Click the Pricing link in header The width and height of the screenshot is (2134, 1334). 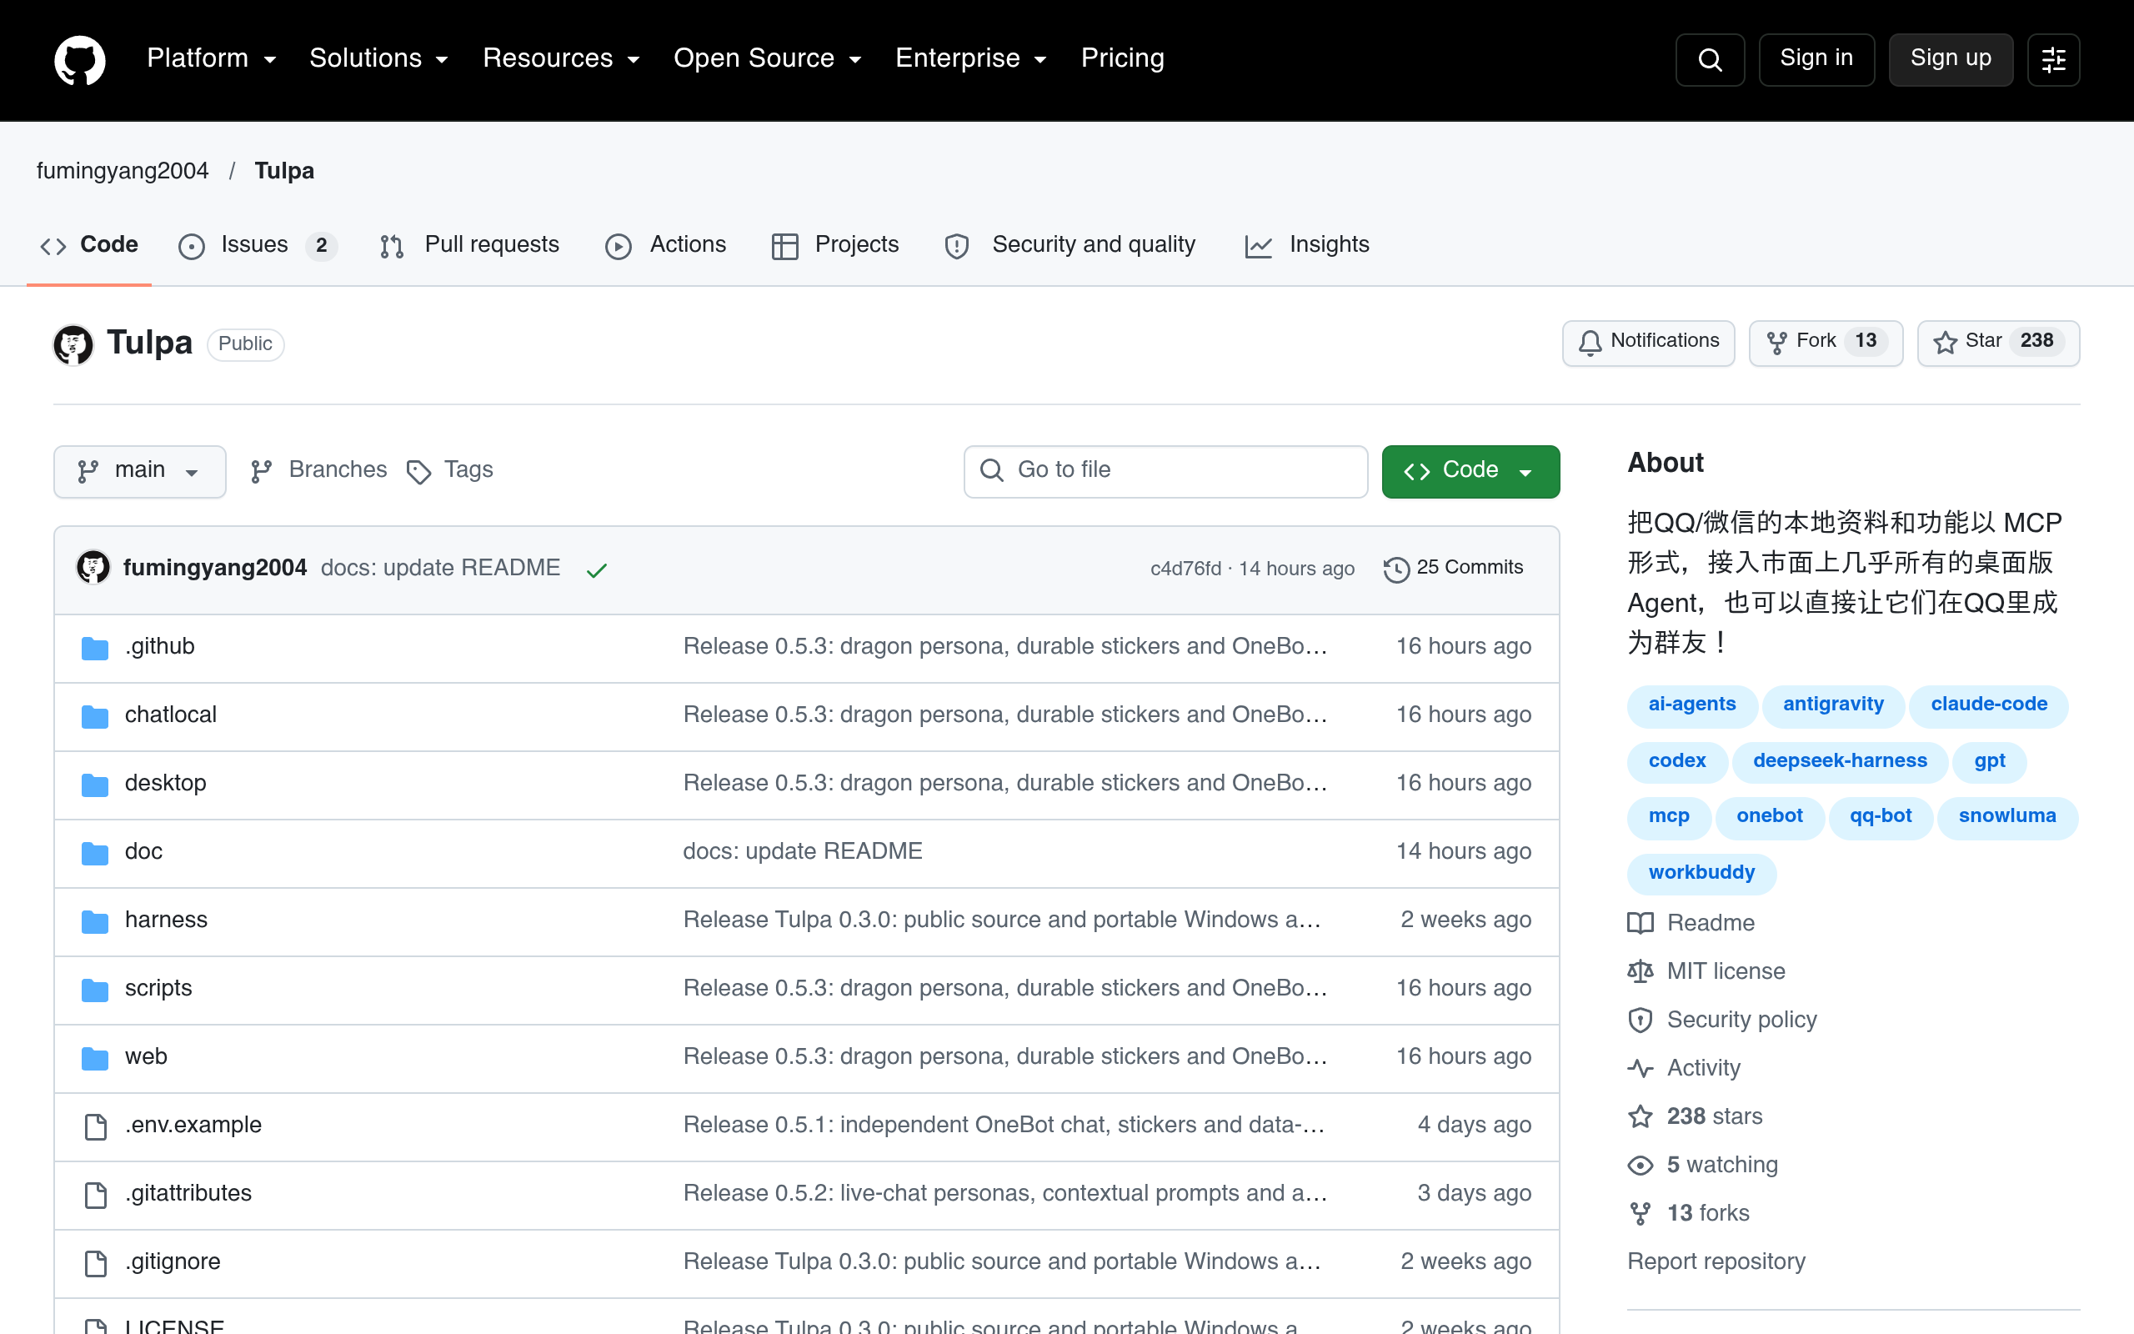click(1123, 58)
